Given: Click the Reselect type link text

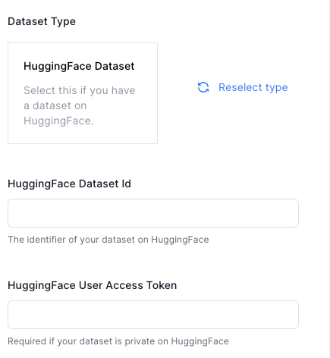Looking at the screenshot, I should tap(253, 87).
